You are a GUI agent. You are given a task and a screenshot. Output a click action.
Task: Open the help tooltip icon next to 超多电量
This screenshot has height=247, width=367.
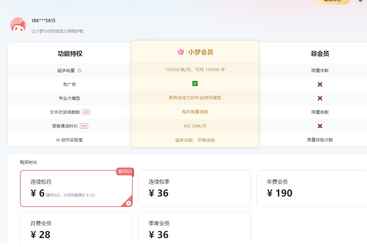[x=80, y=71]
